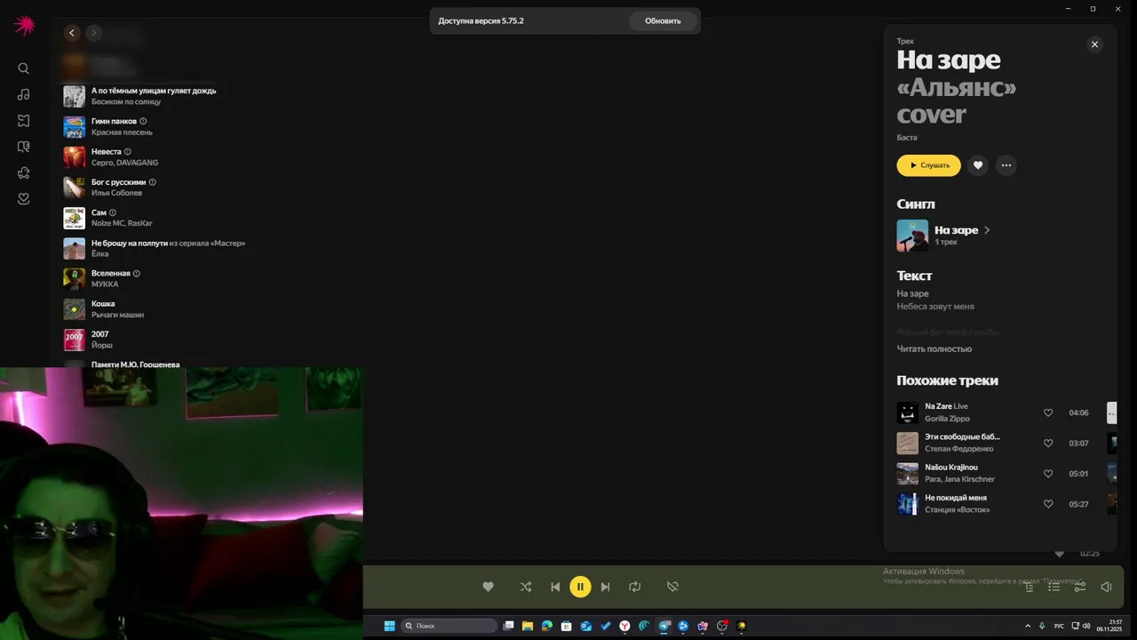
Task: Open the music note section in sidebar
Action: click(24, 94)
